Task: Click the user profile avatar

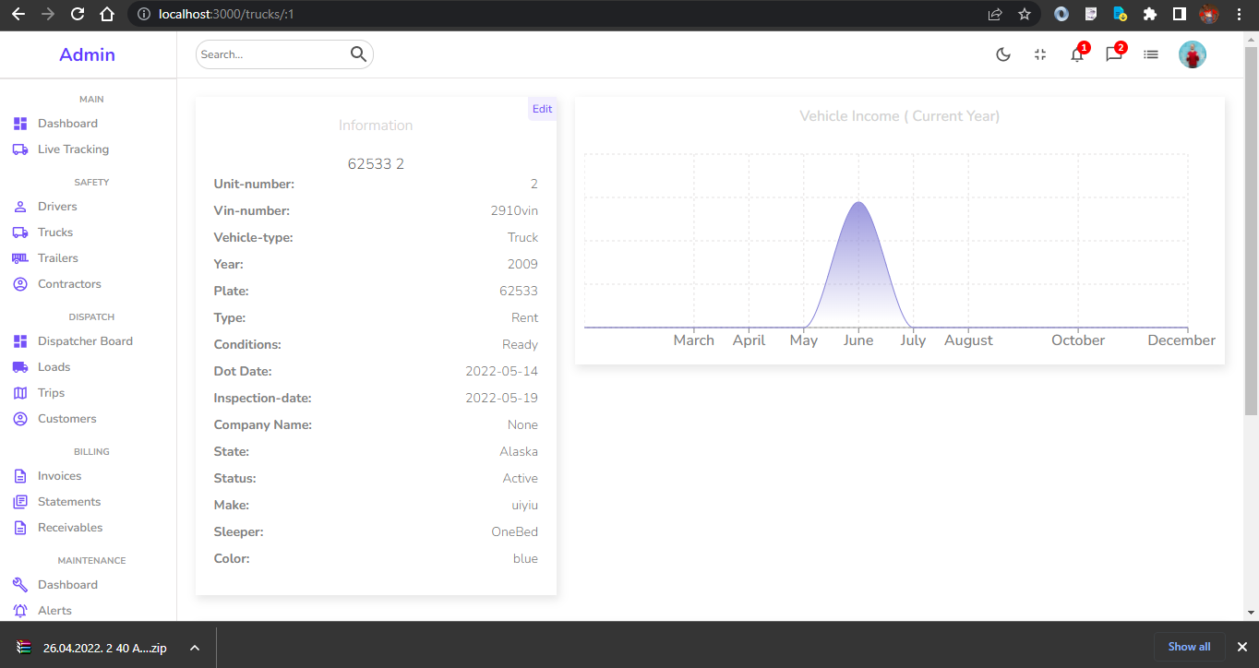Action: click(x=1193, y=54)
